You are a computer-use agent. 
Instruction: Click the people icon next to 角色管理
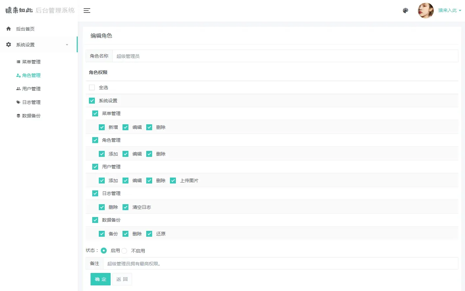pyautogui.click(x=18, y=75)
